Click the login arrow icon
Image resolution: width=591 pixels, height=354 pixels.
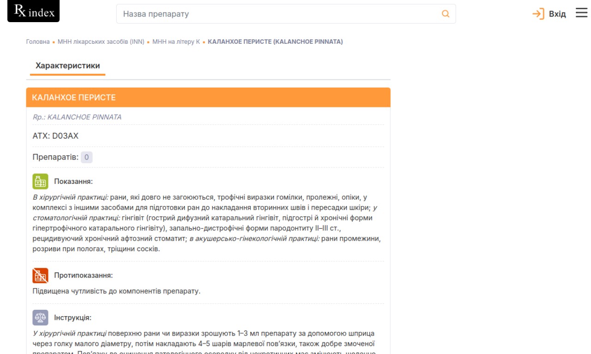coord(538,14)
